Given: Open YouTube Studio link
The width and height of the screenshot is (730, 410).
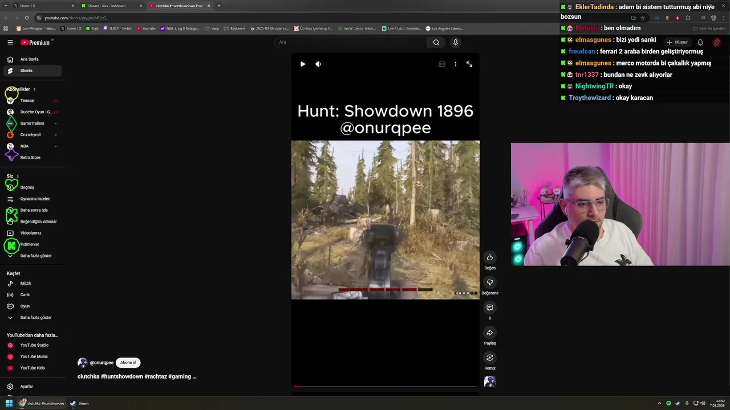Looking at the screenshot, I should pos(32,345).
